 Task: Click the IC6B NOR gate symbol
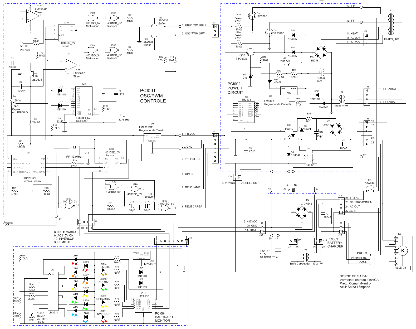92,18
